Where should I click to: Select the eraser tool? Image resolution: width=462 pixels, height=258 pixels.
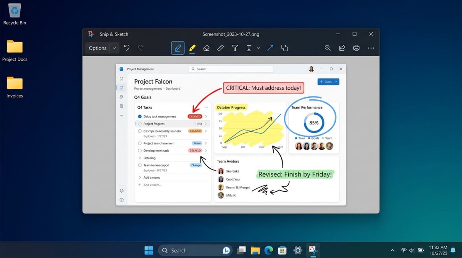[x=206, y=48]
